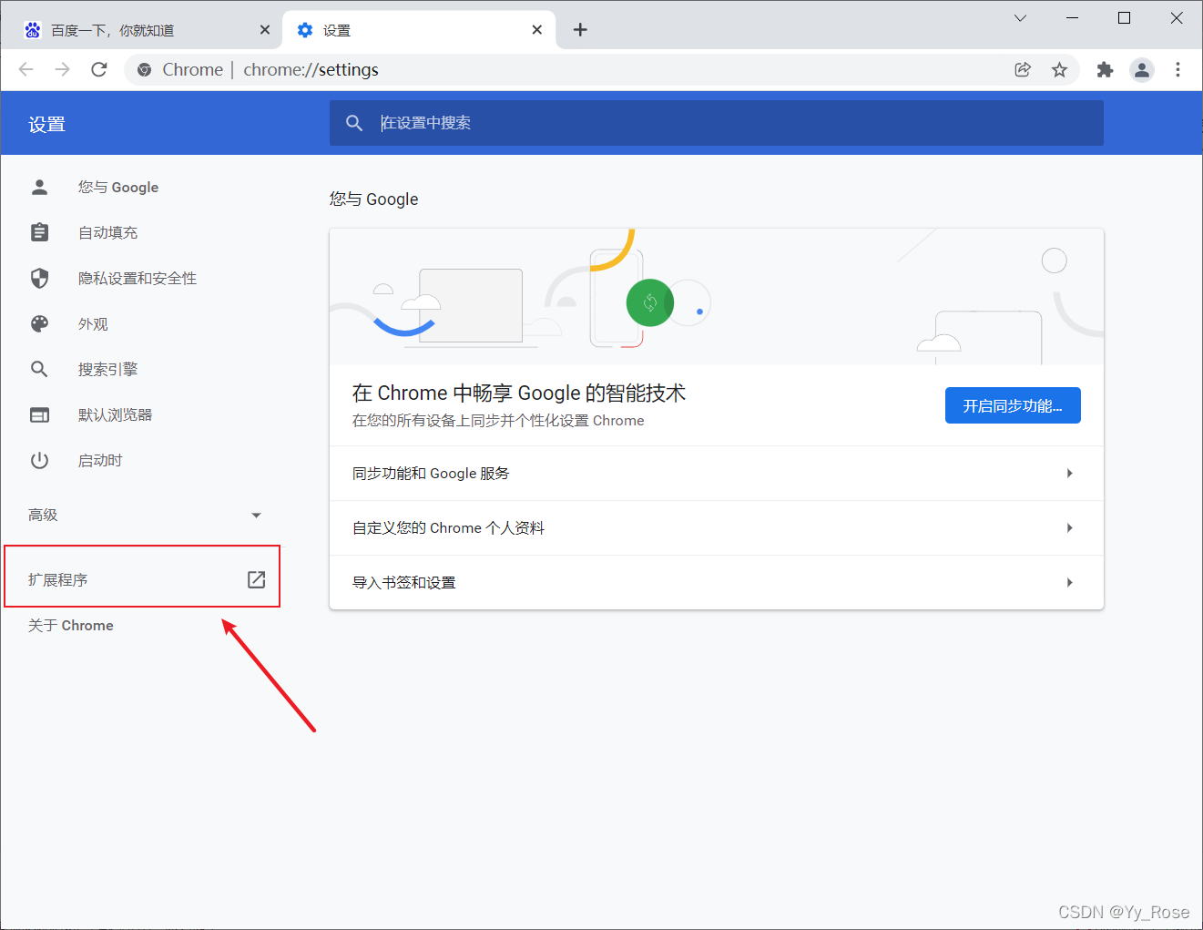
Task: Close the 设置 tab
Action: [537, 30]
